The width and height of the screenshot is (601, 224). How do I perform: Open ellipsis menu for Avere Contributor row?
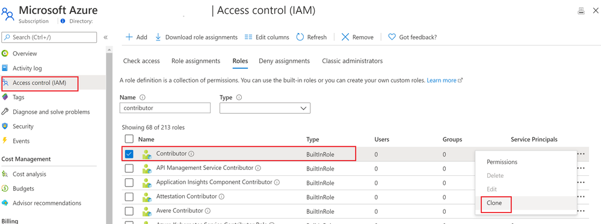pos(581,211)
